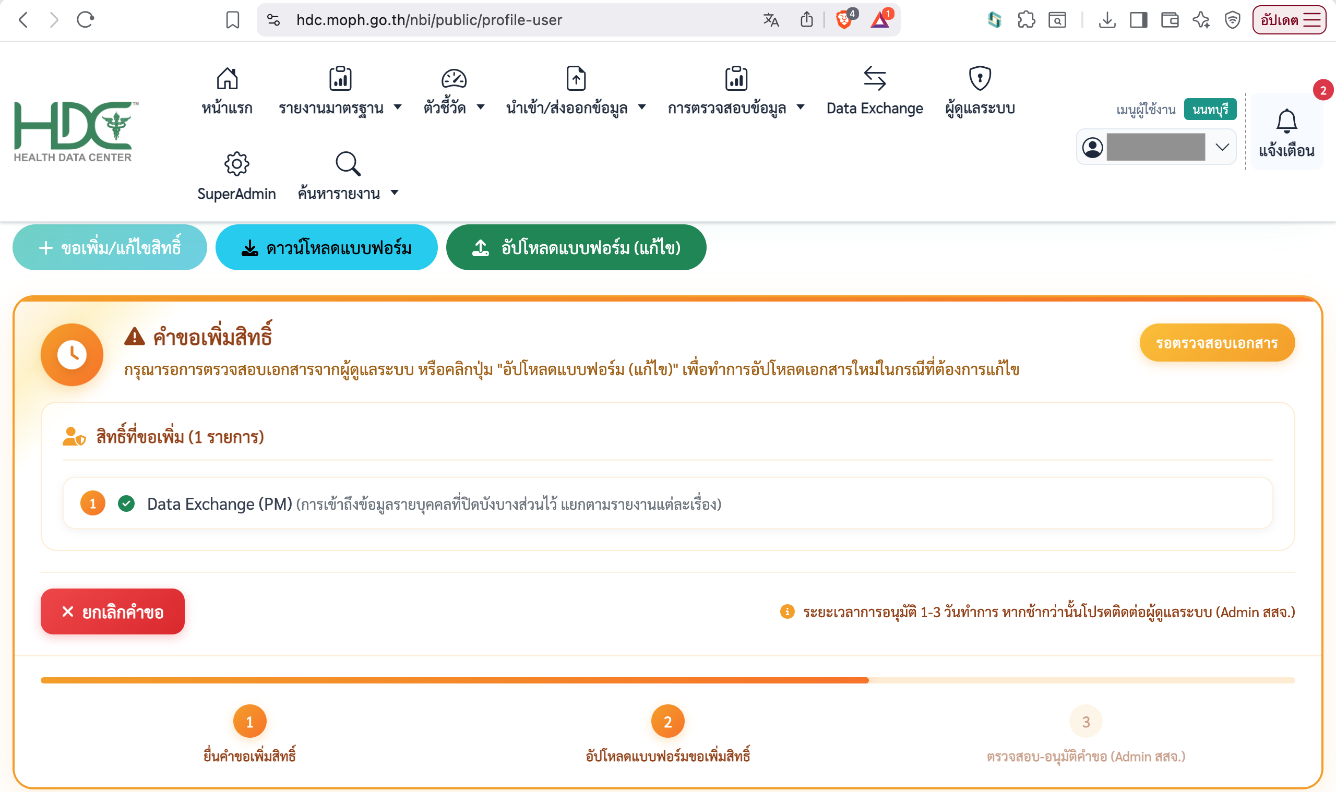Open รายงานมาตรฐาน report icon

coord(340,79)
